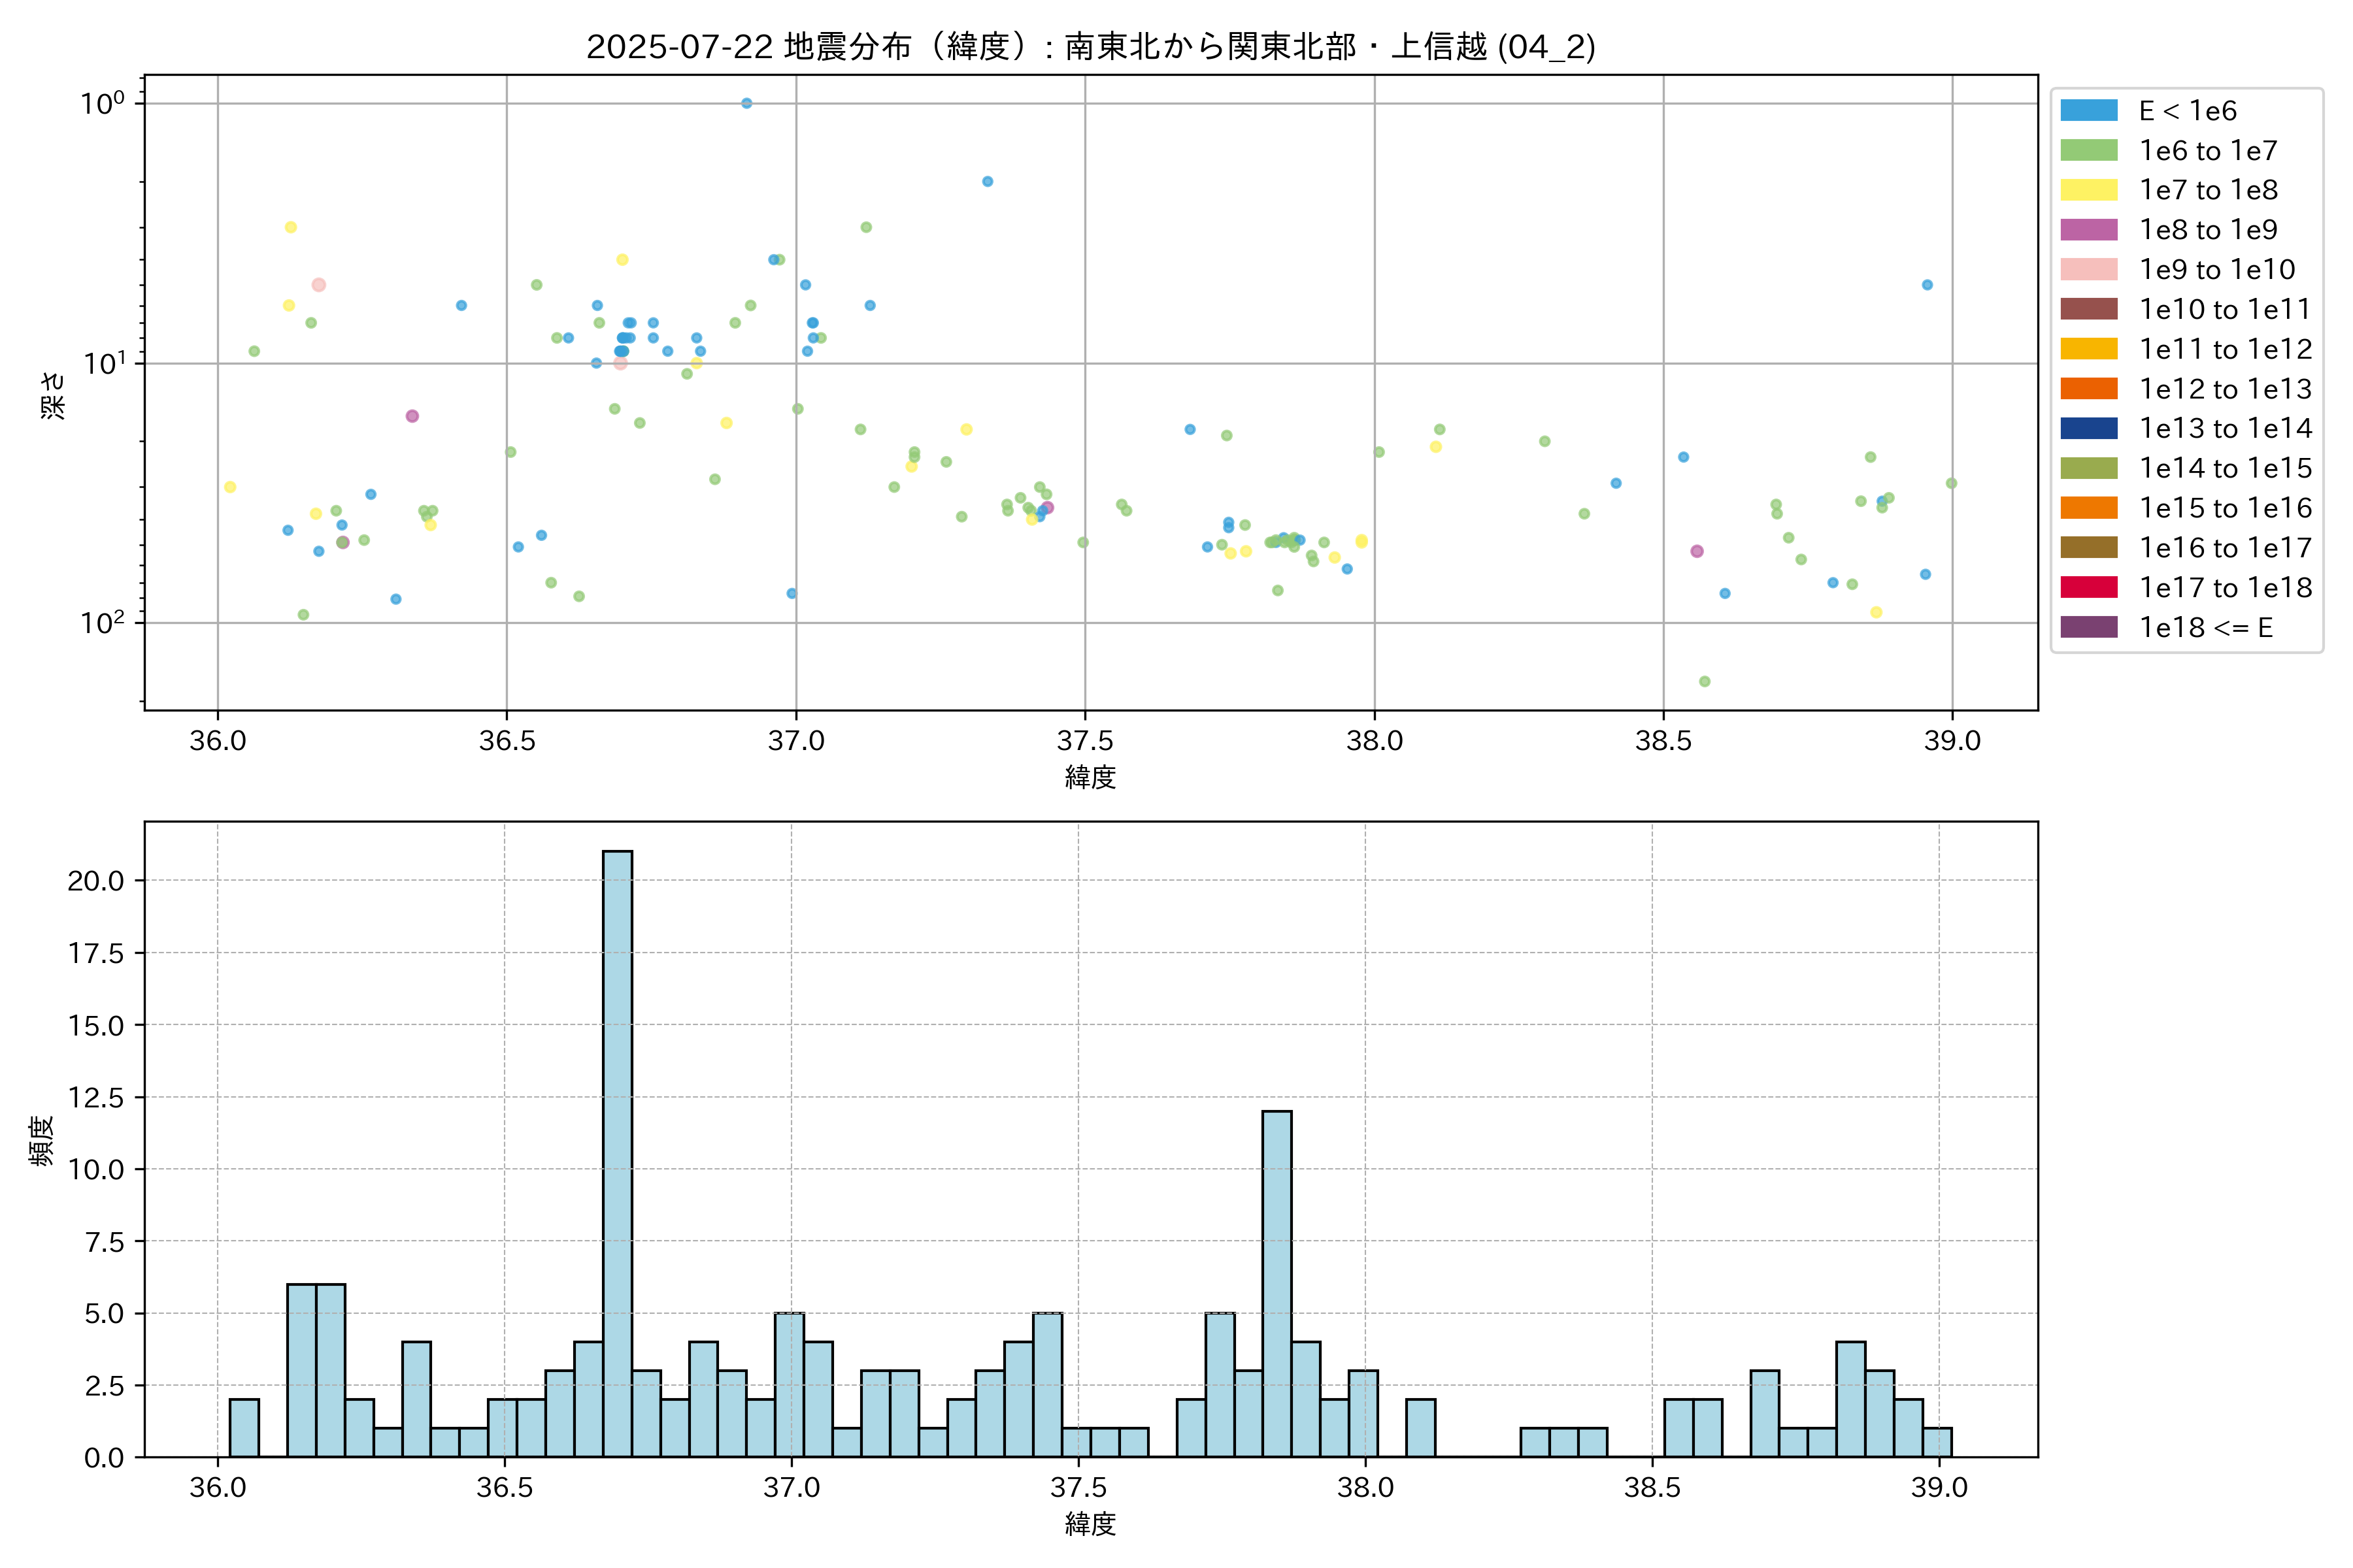2353x1568 pixels.
Task: Click the 1e13 to 1e14 navy legend swatch
Action: click(x=2088, y=428)
